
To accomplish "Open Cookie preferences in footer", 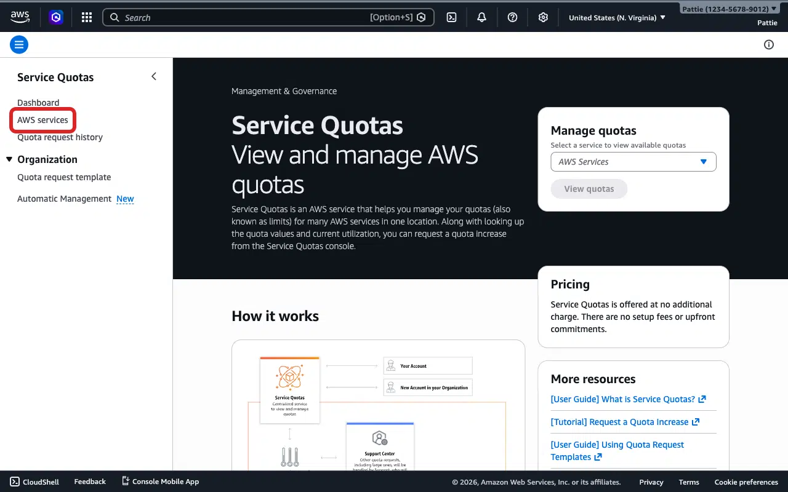I will coord(746,482).
